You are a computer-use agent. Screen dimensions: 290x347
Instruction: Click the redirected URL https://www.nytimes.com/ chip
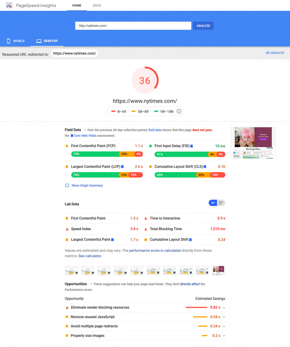(x=74, y=53)
